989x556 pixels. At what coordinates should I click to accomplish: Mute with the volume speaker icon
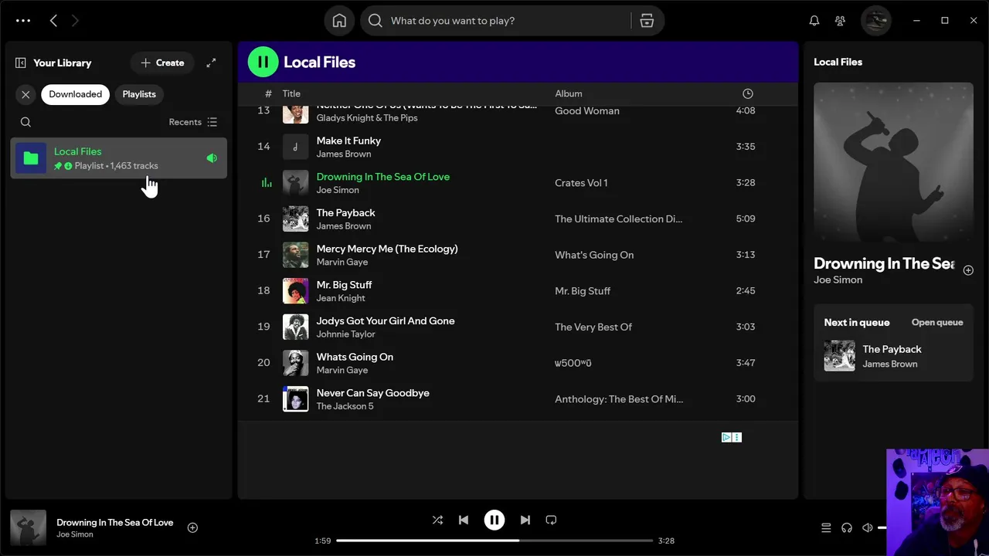(868, 527)
